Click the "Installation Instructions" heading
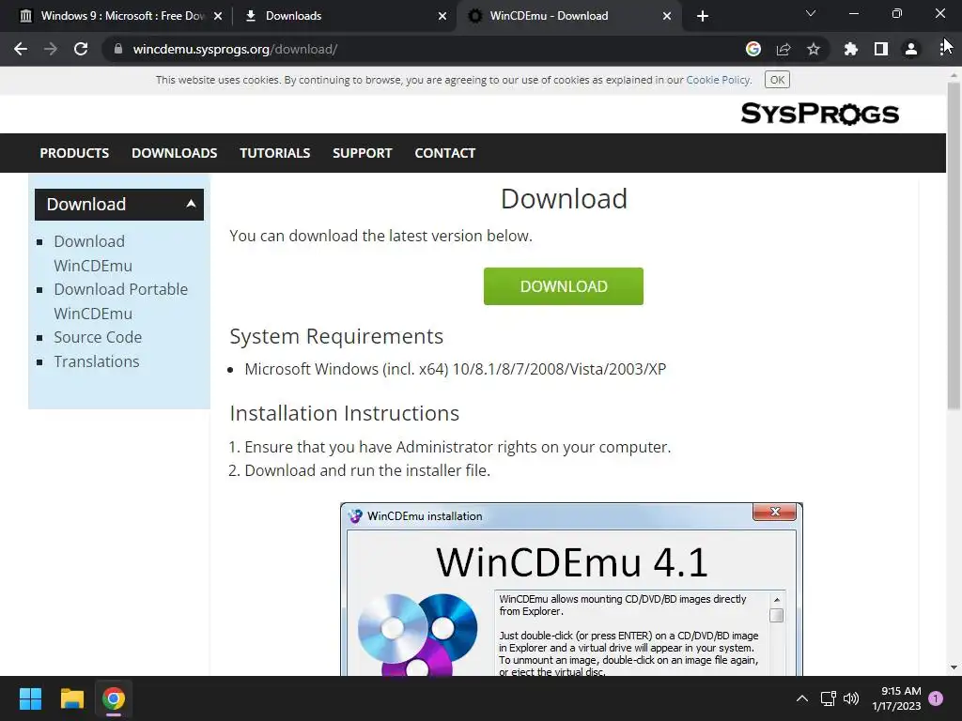This screenshot has width=962, height=721. click(344, 413)
